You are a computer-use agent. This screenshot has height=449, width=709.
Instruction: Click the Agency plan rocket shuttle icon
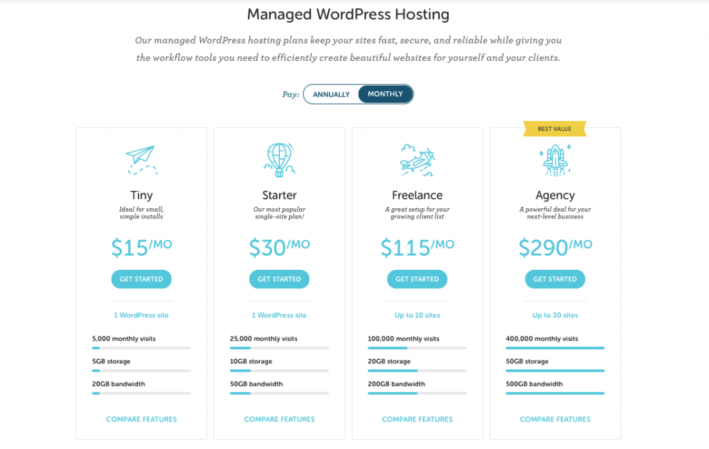(555, 160)
